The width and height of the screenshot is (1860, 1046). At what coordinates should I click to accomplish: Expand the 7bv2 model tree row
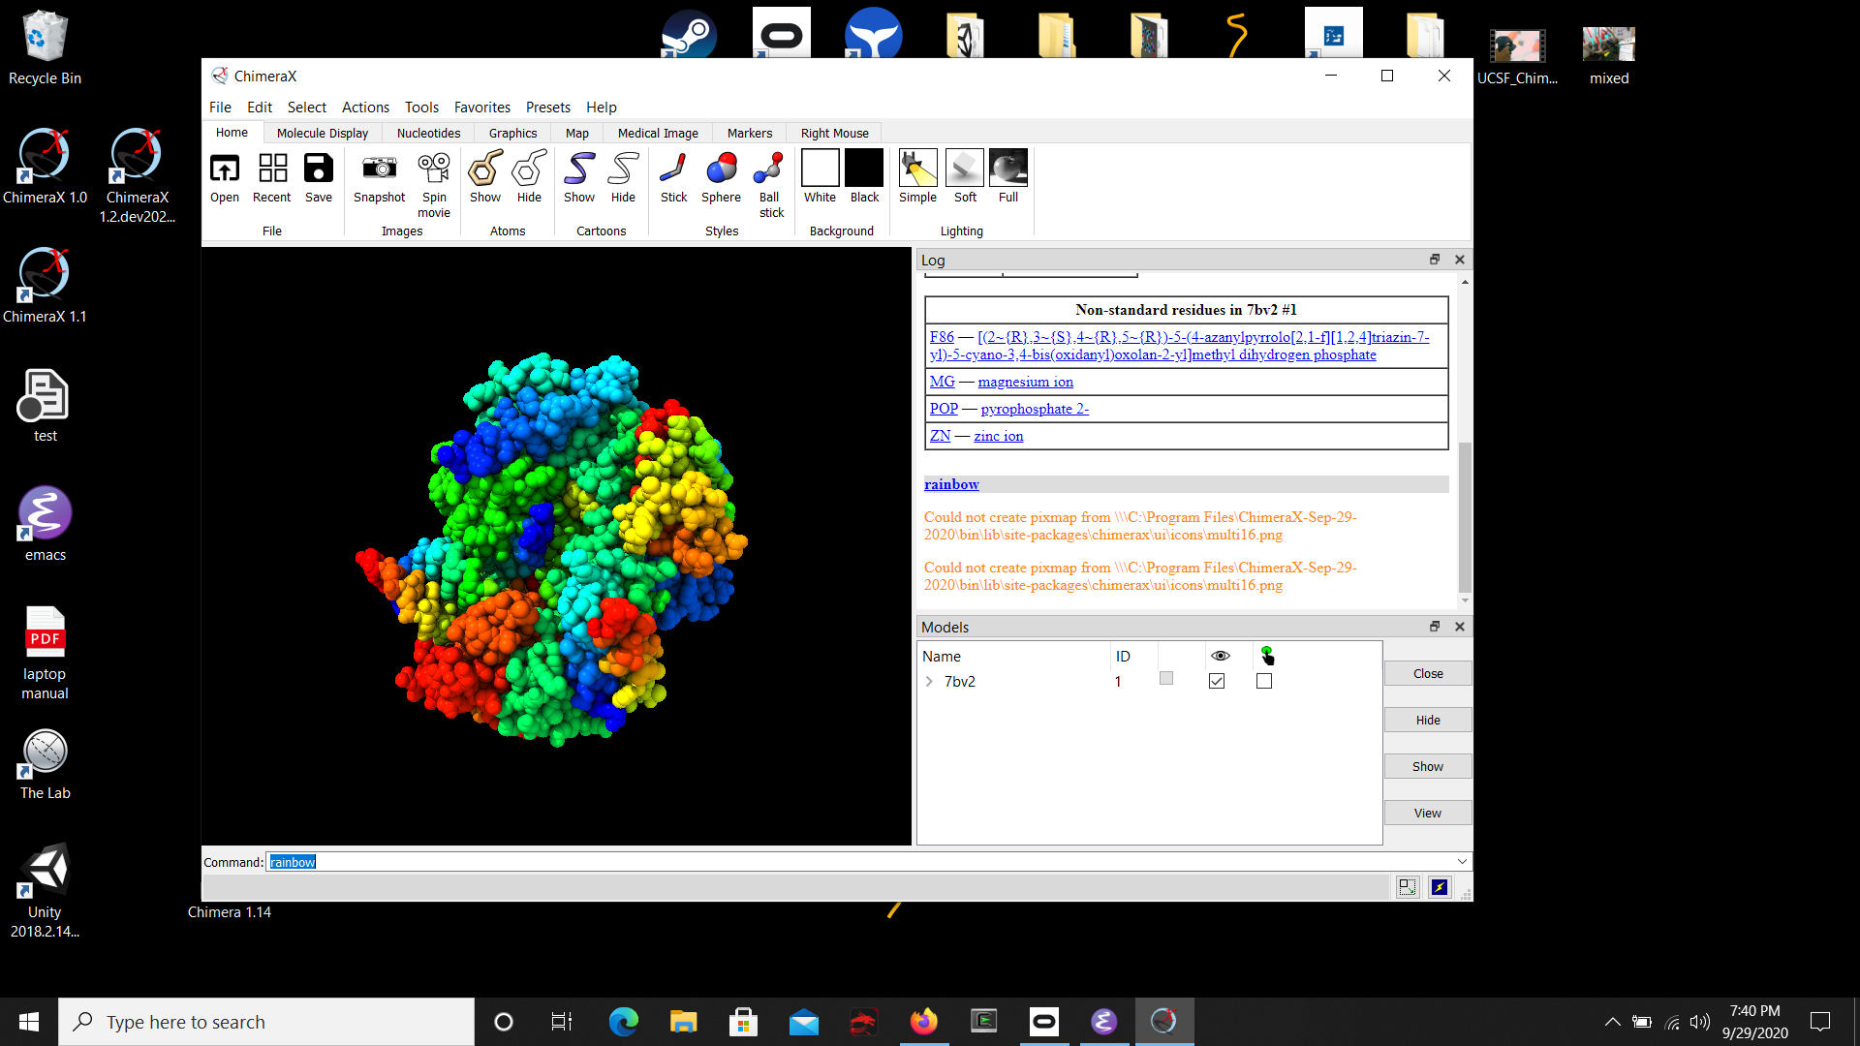click(x=929, y=682)
